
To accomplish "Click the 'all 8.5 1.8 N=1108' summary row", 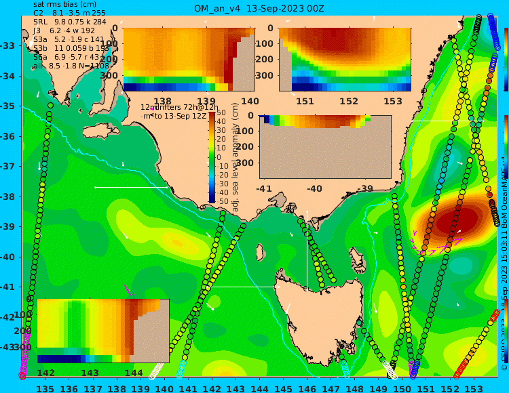I will [71, 66].
